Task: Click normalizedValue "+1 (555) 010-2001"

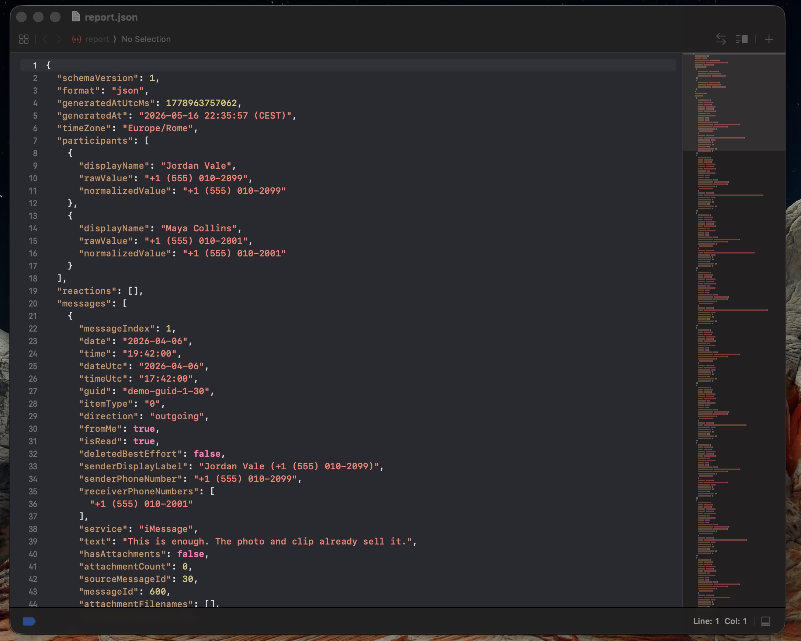Action: click(234, 253)
